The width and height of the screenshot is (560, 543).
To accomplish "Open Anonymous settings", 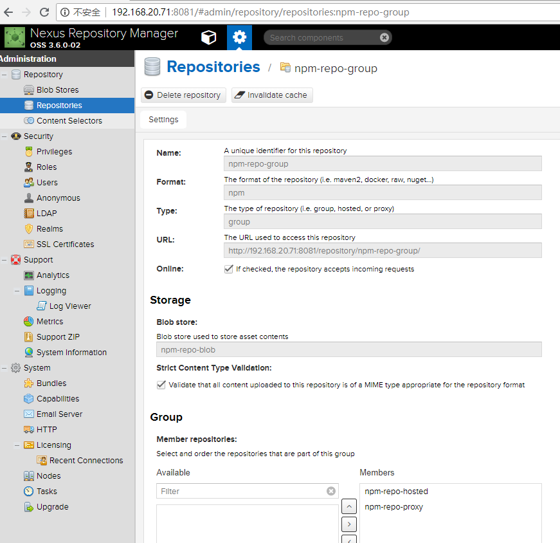I will (59, 198).
